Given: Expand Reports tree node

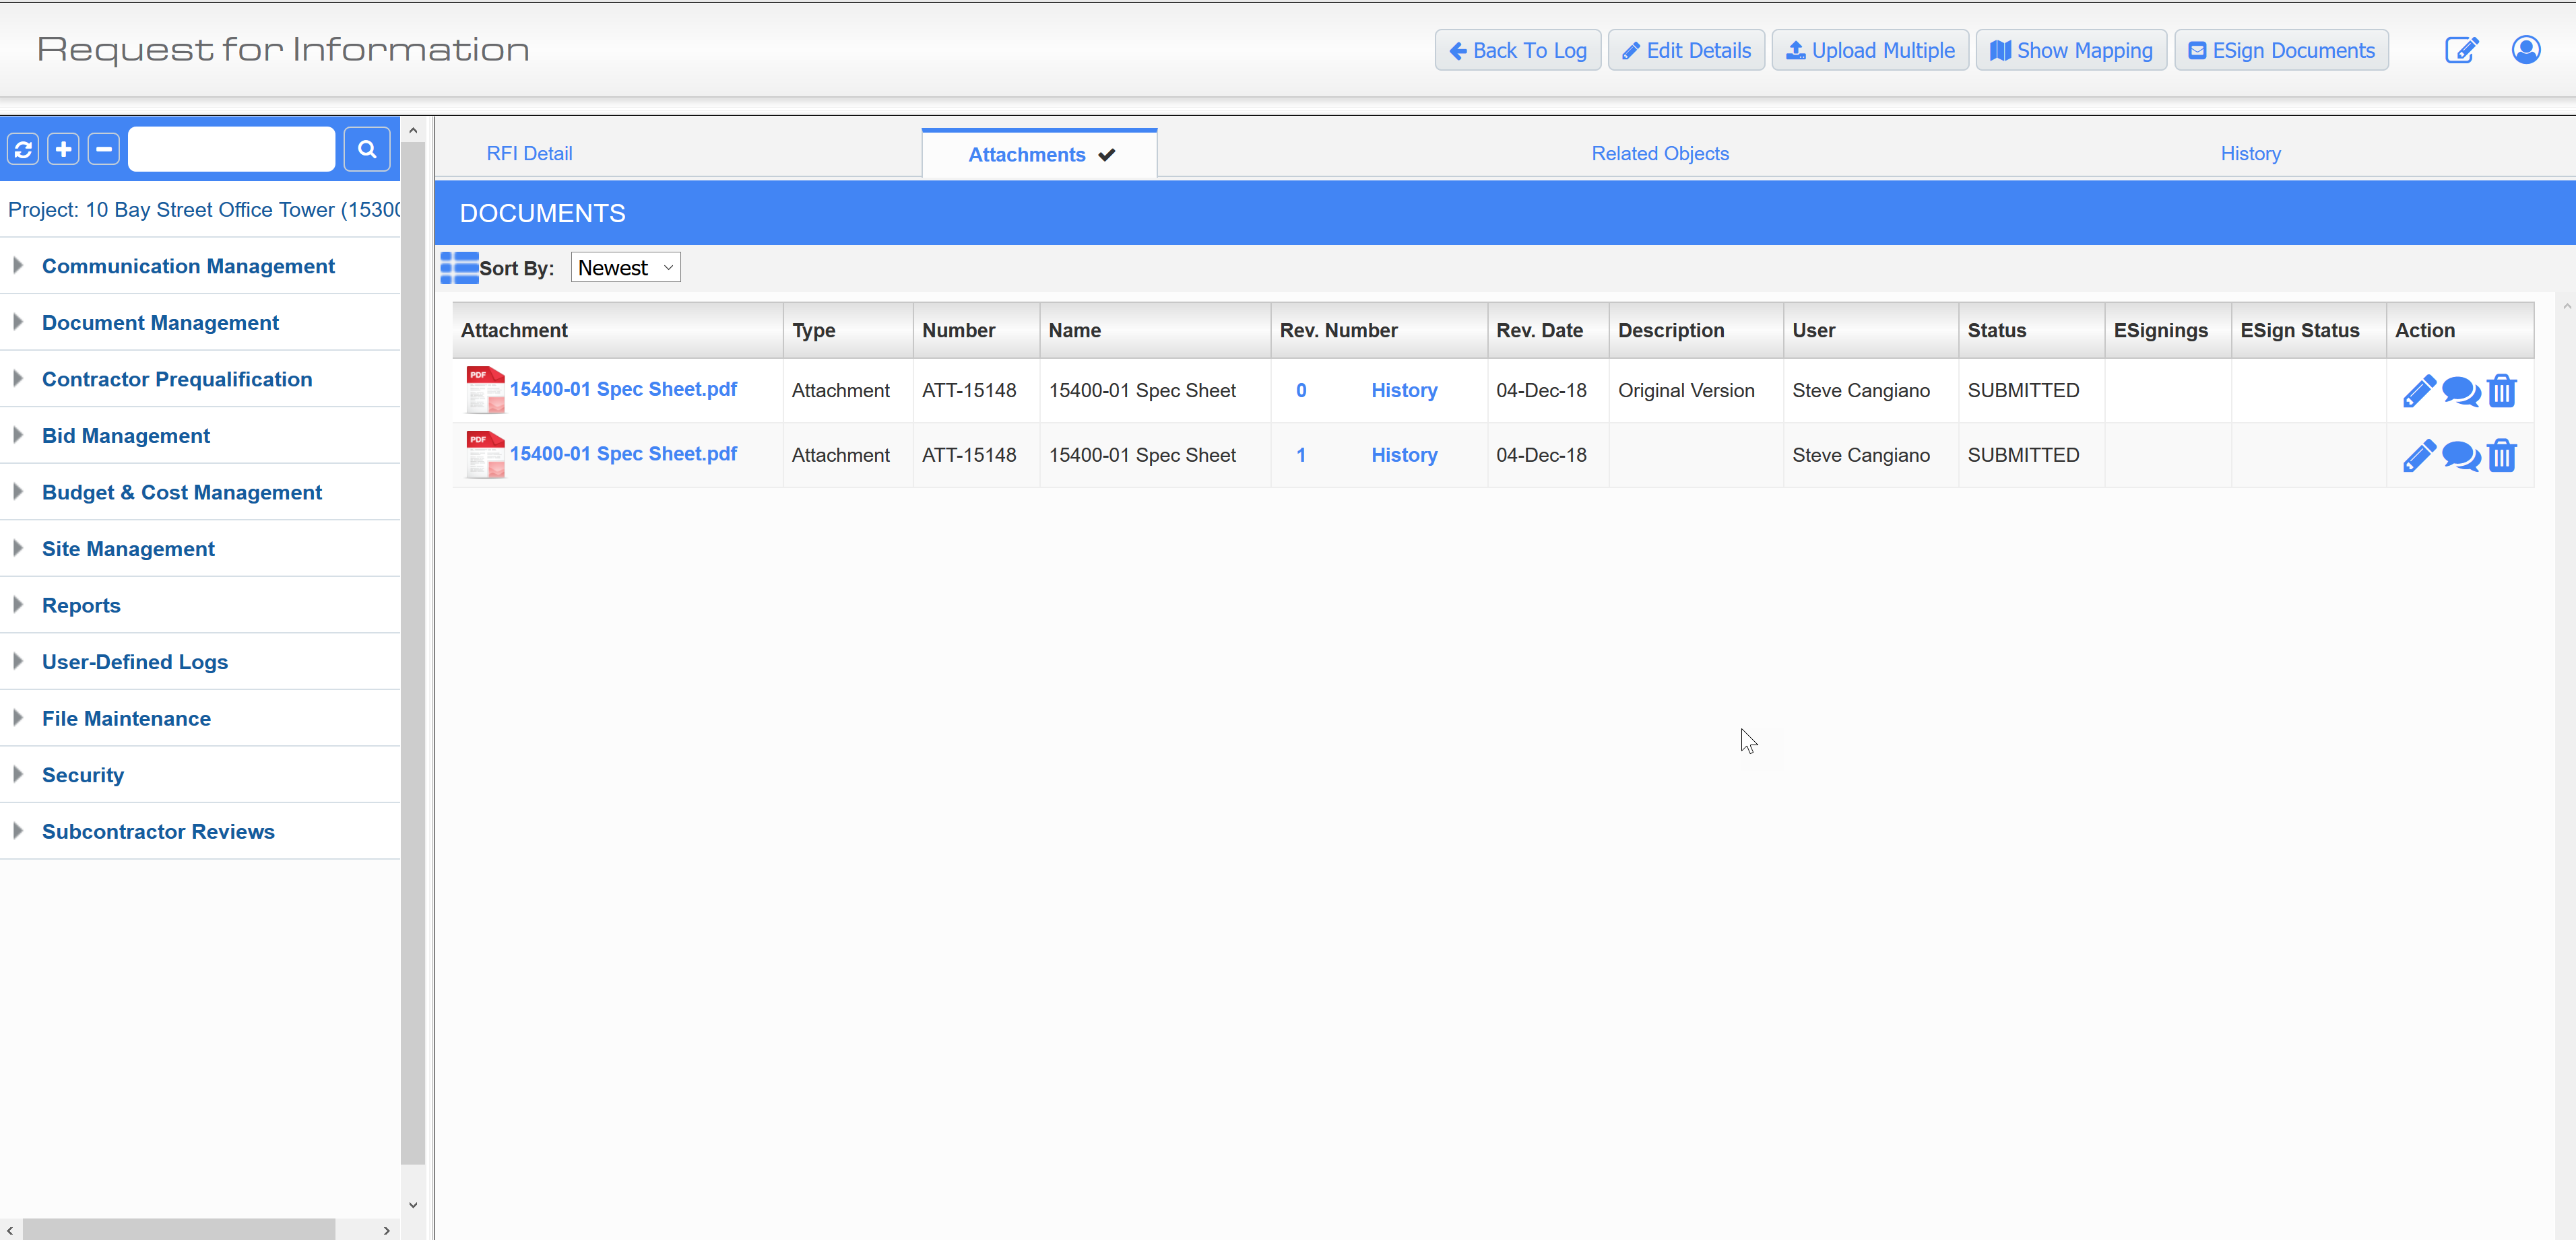Looking at the screenshot, I should [18, 605].
